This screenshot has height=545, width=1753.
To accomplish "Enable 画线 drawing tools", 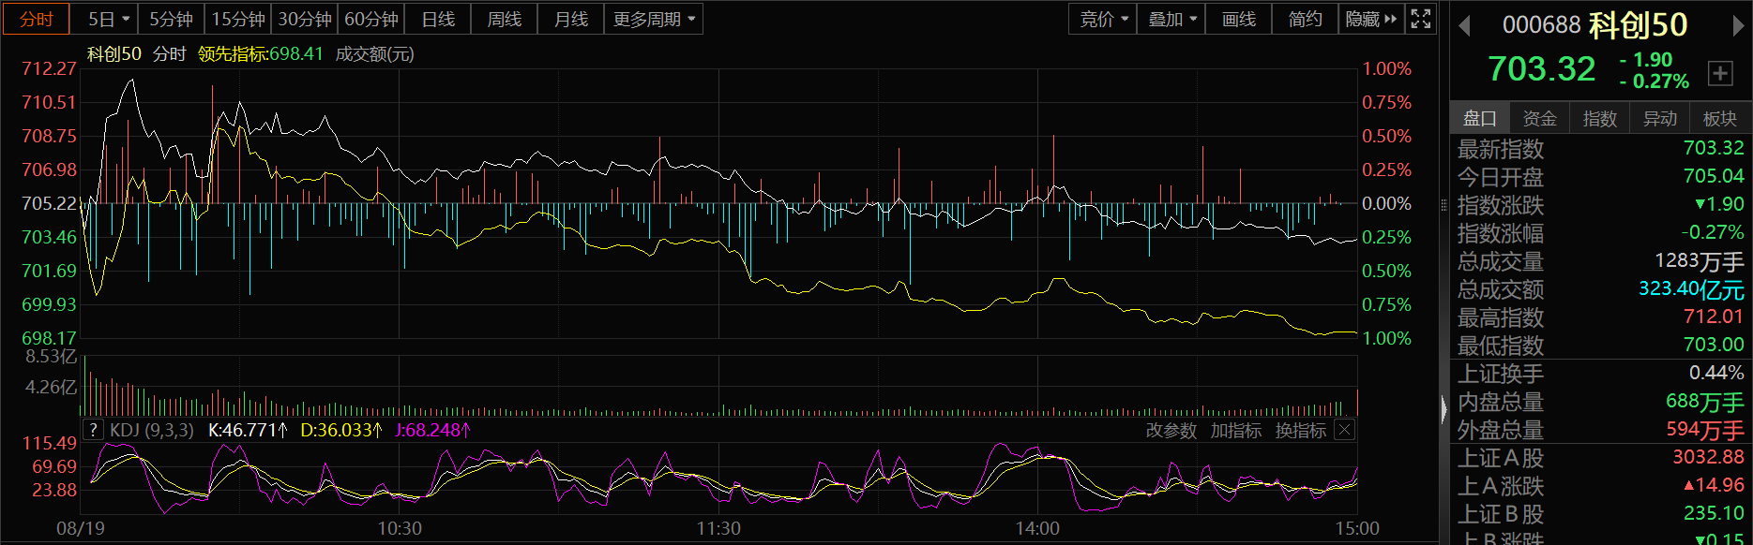I will 1238,19.
